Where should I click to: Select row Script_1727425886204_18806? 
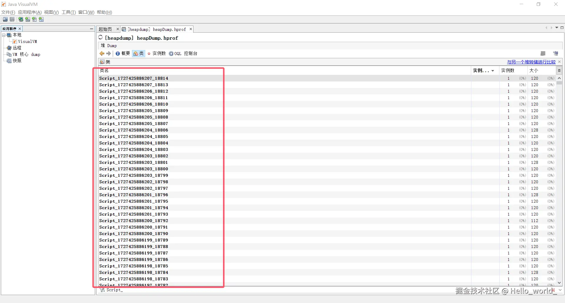[x=327, y=130]
